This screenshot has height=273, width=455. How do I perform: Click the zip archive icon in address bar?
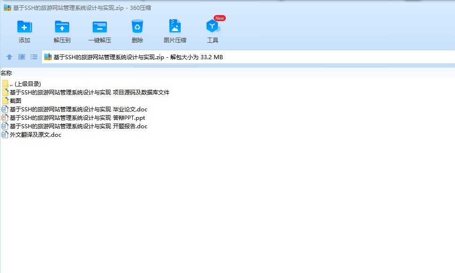[x=48, y=57]
